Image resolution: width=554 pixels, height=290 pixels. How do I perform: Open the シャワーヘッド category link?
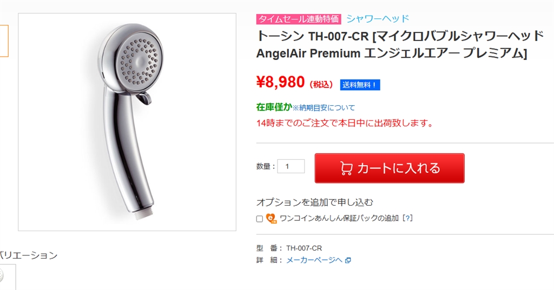pos(377,18)
